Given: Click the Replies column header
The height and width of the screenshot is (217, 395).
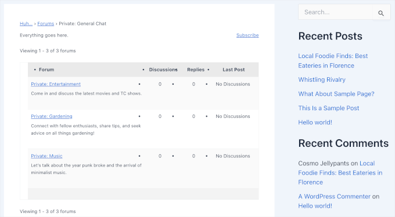Looking at the screenshot, I should (196, 70).
